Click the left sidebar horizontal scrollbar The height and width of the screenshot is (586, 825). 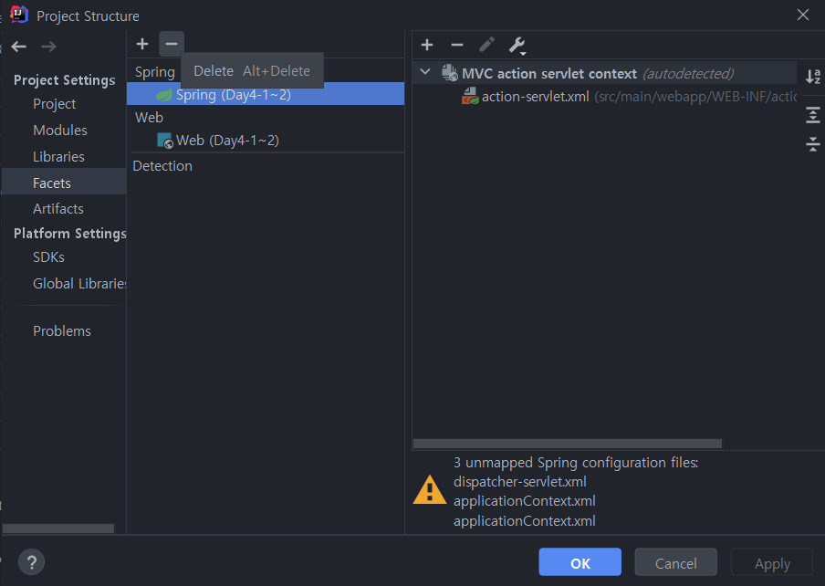click(x=57, y=528)
